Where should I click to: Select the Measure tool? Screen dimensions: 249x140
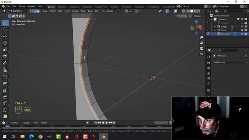coord(5,70)
